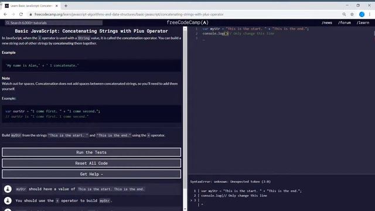Click editor line 1 with var myStr
Image resolution: width=375 pixels, height=211 pixels.
click(x=255, y=29)
